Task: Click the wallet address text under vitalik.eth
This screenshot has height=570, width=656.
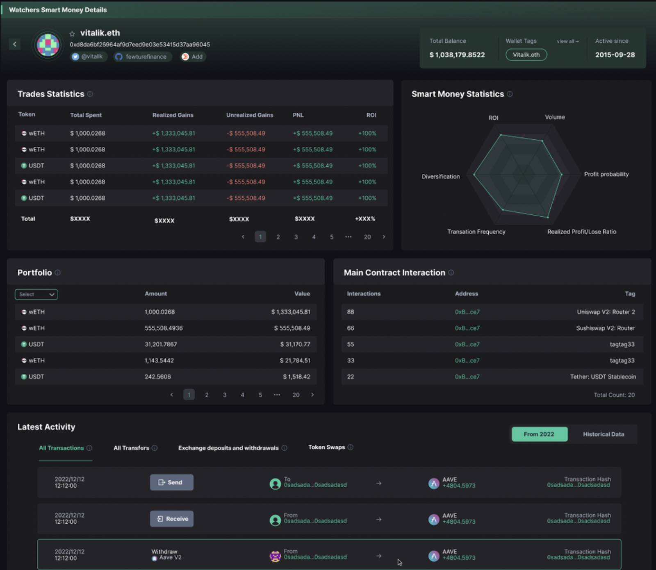Action: [140, 44]
